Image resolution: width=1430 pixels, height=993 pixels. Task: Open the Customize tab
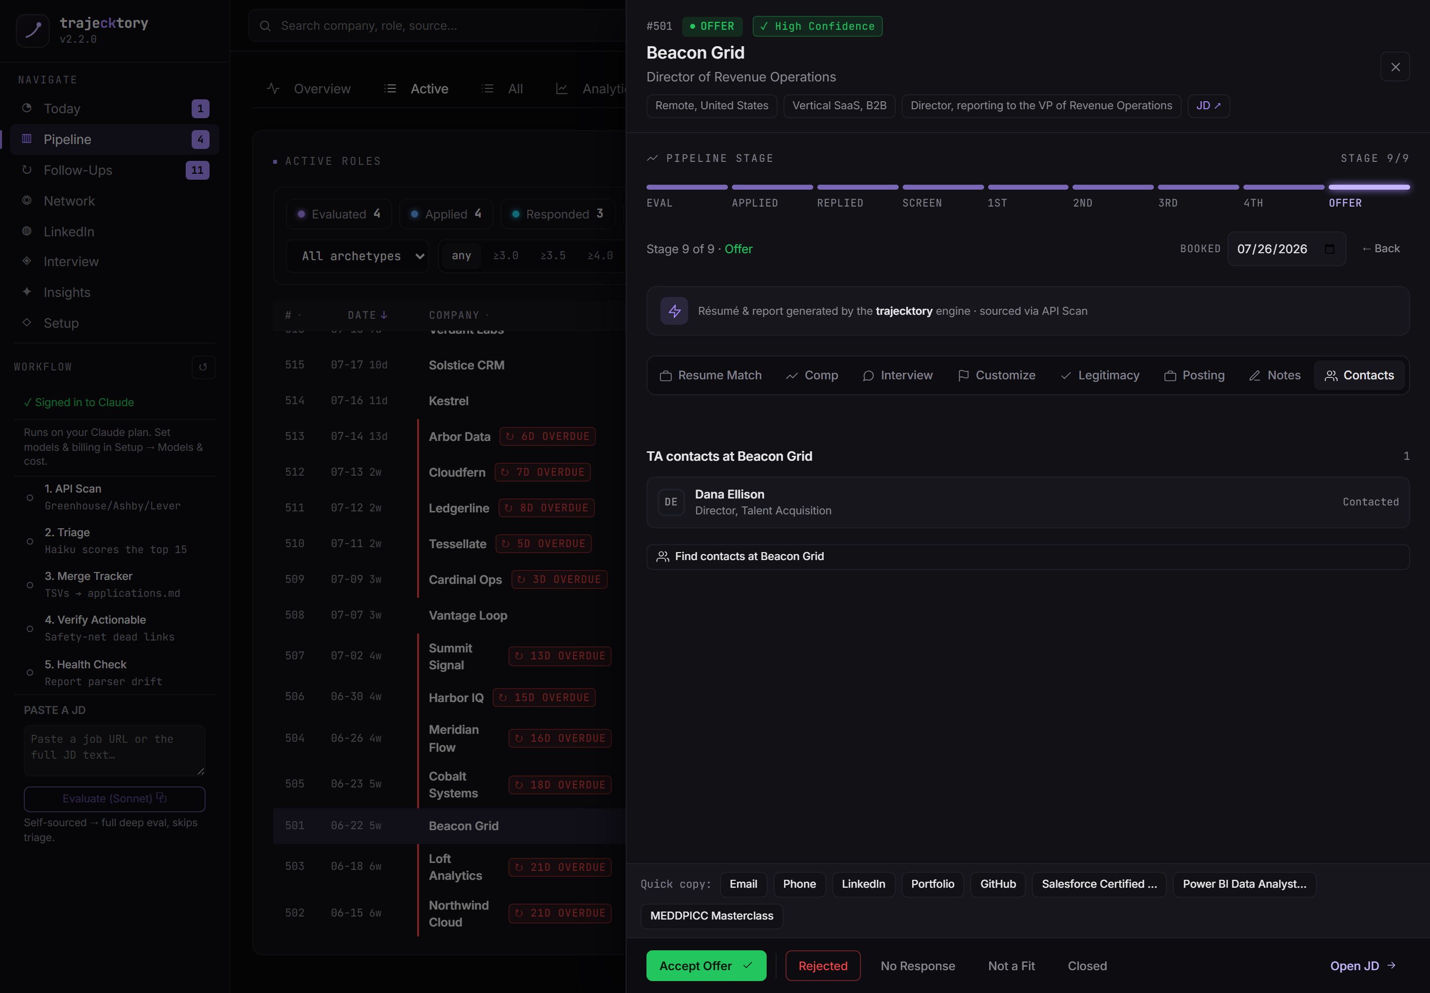(997, 376)
